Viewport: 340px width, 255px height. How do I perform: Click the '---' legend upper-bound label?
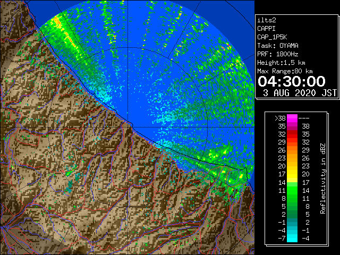coord(304,118)
